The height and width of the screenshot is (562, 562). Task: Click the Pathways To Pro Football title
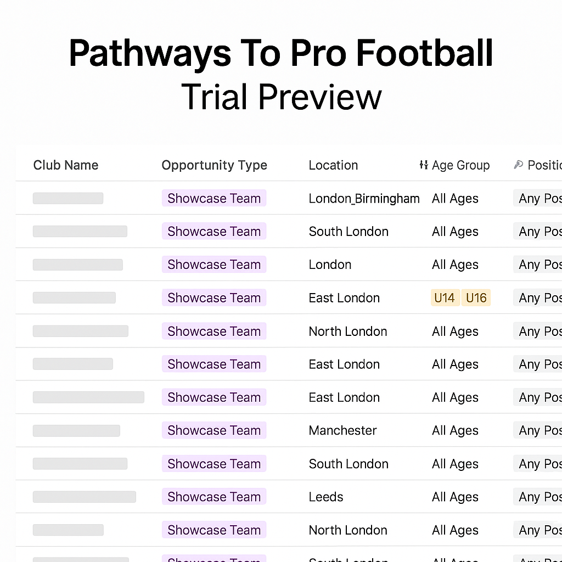(281, 53)
